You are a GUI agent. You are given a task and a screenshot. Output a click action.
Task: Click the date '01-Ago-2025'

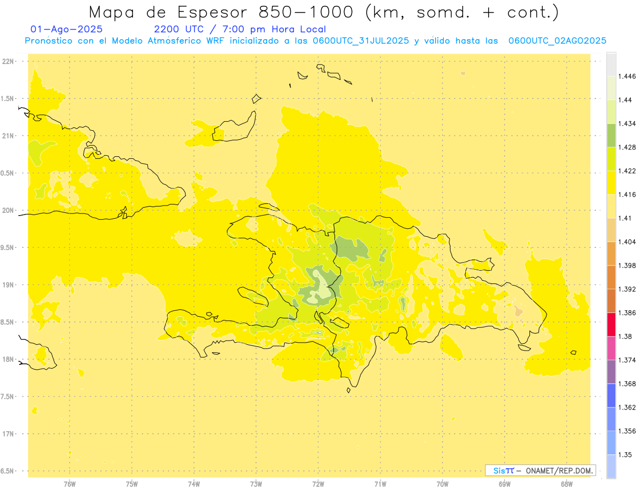tap(66, 29)
